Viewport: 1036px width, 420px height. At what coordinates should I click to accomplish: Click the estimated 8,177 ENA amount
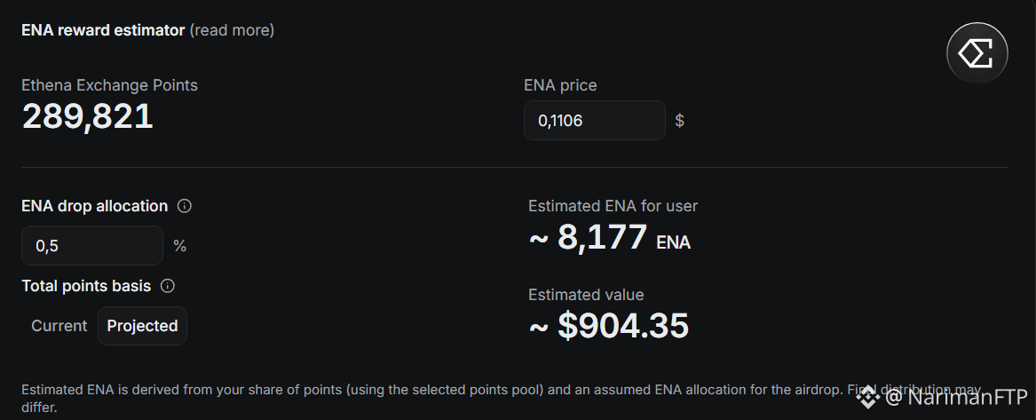(x=609, y=237)
